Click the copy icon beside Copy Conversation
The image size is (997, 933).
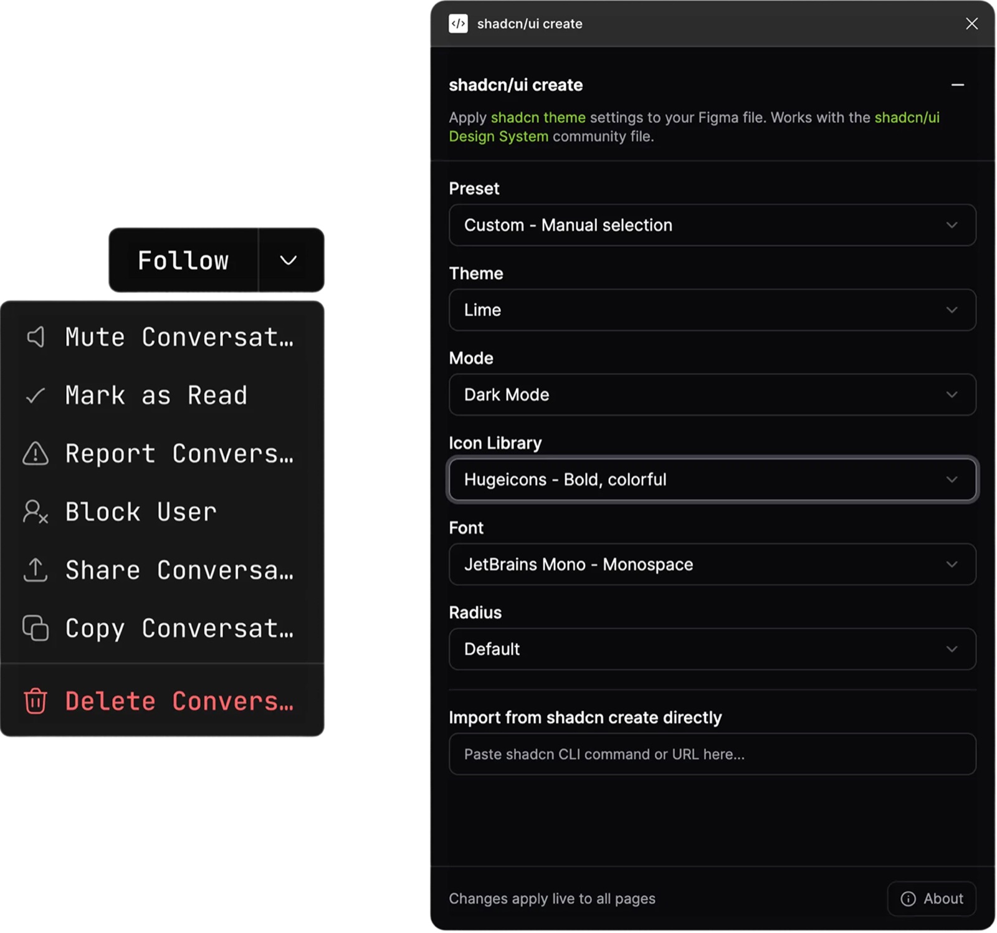(x=36, y=628)
